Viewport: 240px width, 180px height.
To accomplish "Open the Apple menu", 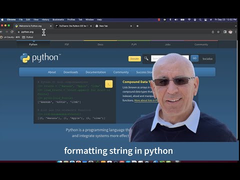I will pos(2,19).
